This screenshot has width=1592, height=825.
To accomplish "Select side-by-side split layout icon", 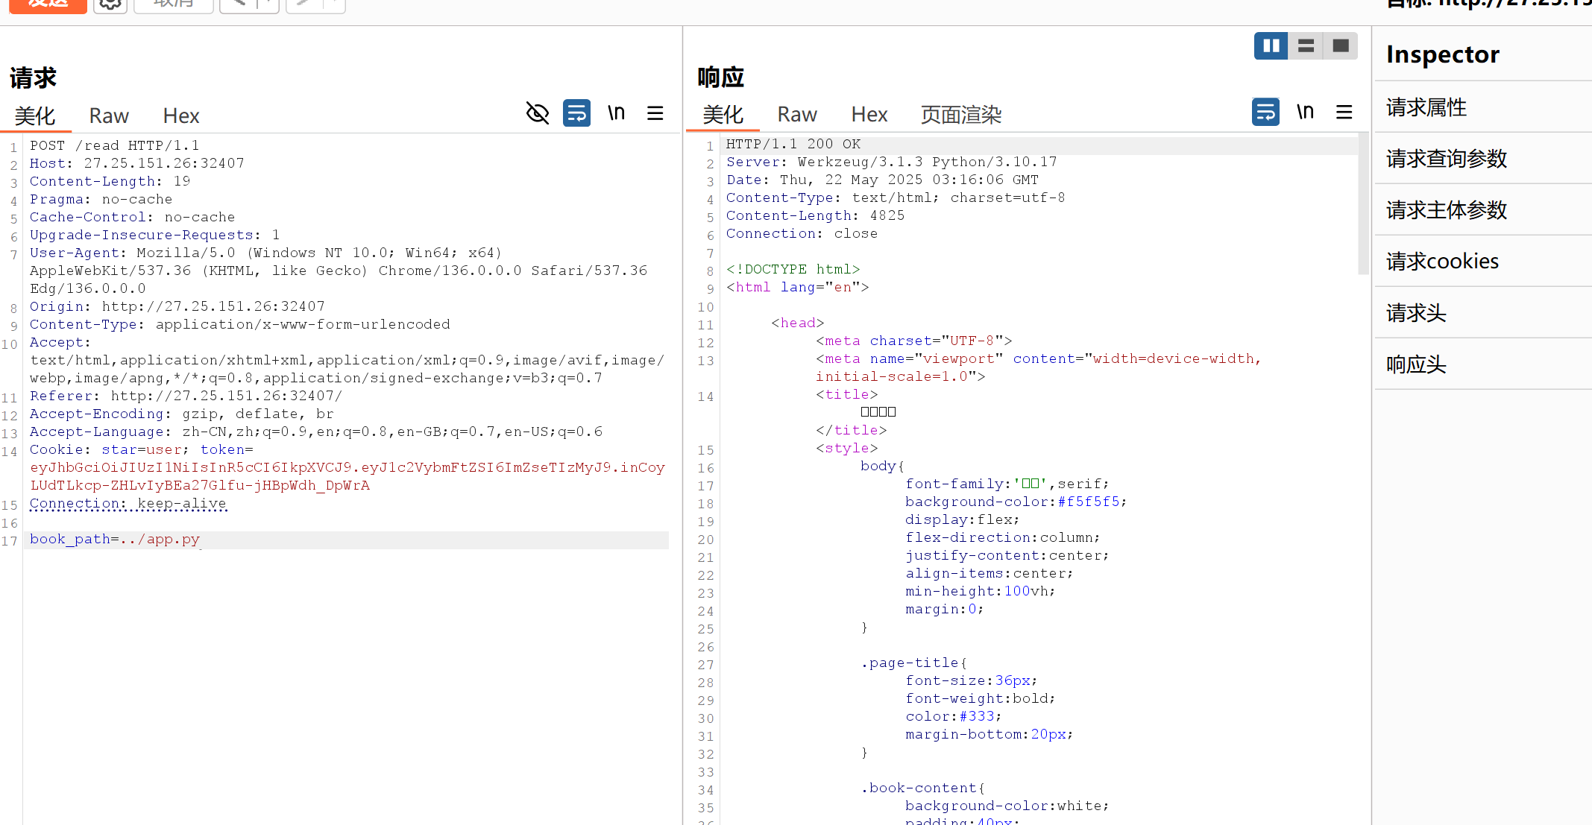I will coord(1271,45).
